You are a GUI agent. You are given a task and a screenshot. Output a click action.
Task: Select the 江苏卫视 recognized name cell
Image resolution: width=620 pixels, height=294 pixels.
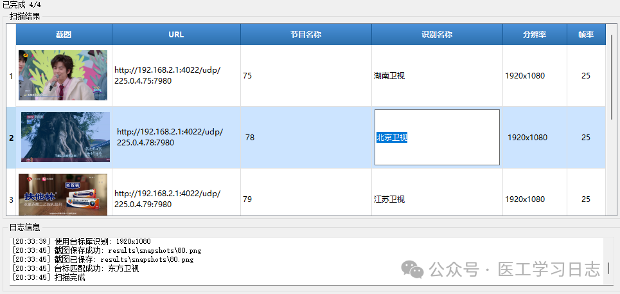437,199
